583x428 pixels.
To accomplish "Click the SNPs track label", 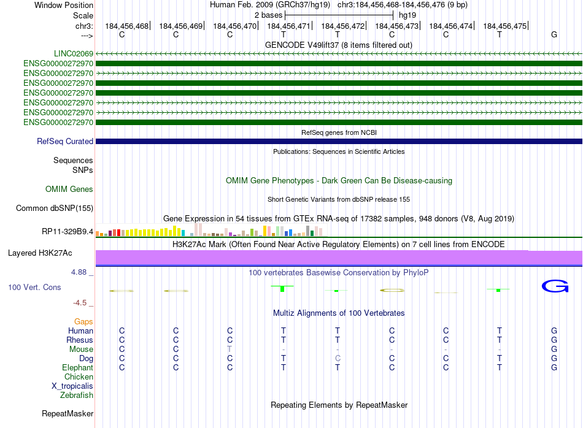I will (83, 170).
